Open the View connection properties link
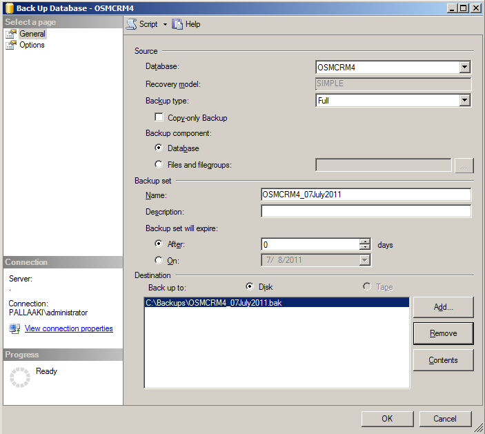Screen dimensions: 485x434 pos(68,328)
